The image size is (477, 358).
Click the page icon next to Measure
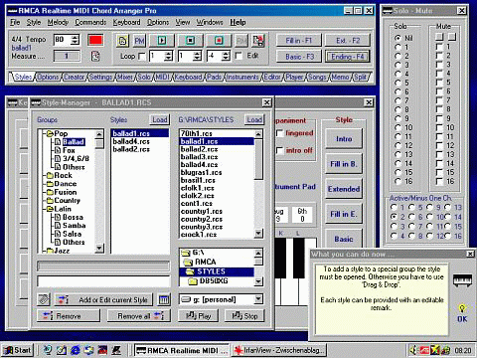point(95,56)
